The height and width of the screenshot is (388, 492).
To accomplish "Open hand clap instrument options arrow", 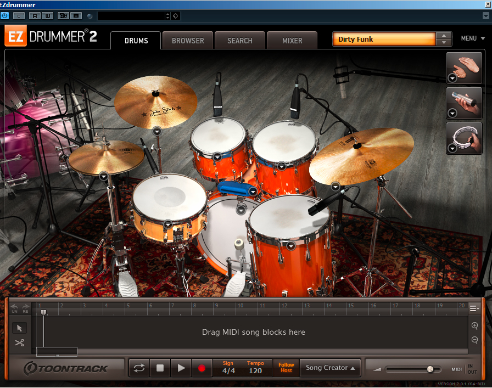I will (x=452, y=78).
